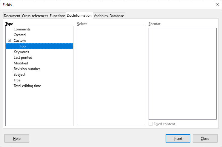Click the Close button

tap(205, 138)
